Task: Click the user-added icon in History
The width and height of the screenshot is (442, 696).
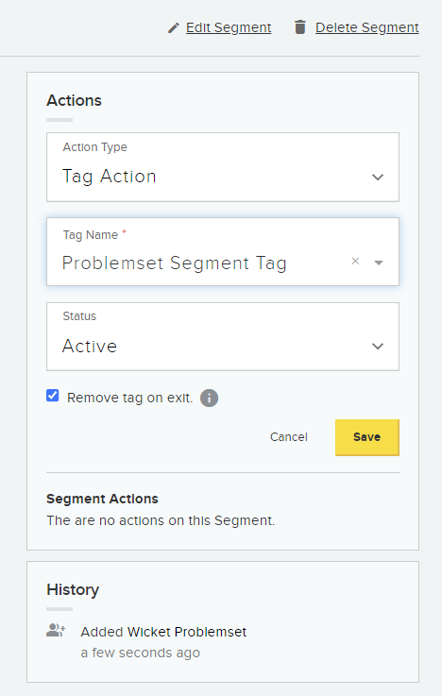Action: tap(56, 630)
